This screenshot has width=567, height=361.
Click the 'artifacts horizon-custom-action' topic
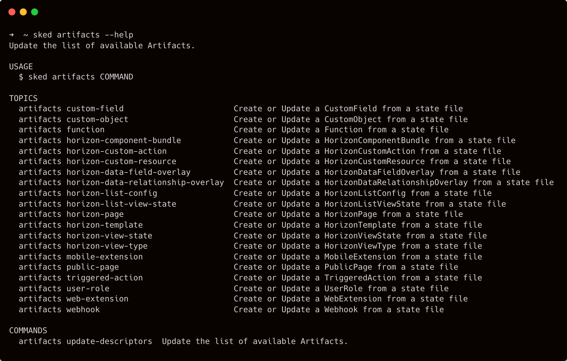click(x=93, y=151)
